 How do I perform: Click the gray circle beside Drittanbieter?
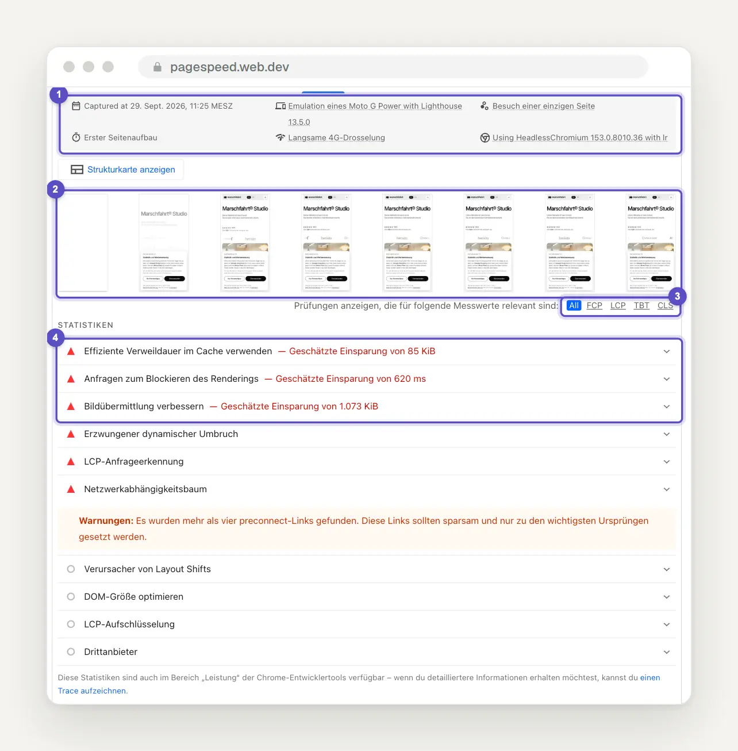pos(71,652)
